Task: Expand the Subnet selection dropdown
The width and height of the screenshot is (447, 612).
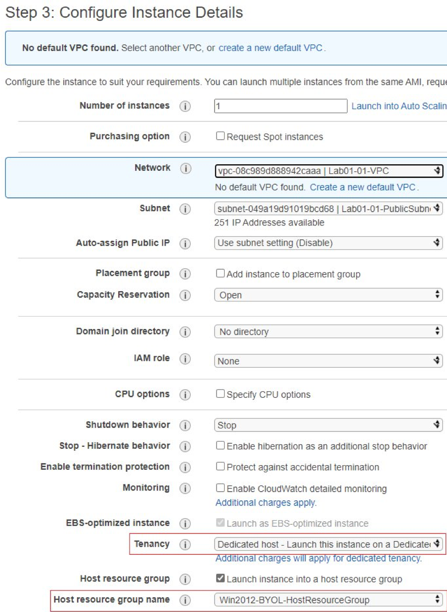Action: tap(329, 209)
